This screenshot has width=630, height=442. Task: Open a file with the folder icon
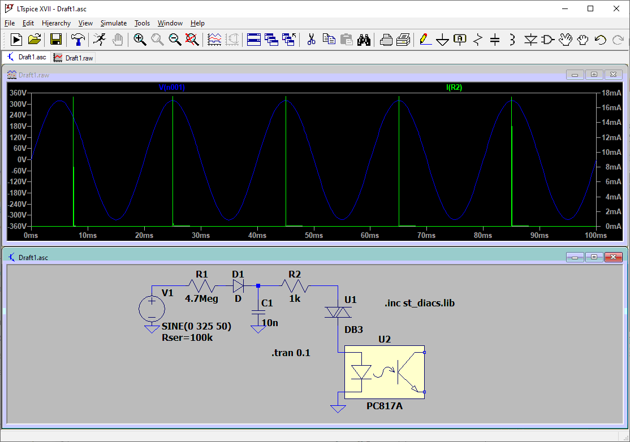(34, 40)
